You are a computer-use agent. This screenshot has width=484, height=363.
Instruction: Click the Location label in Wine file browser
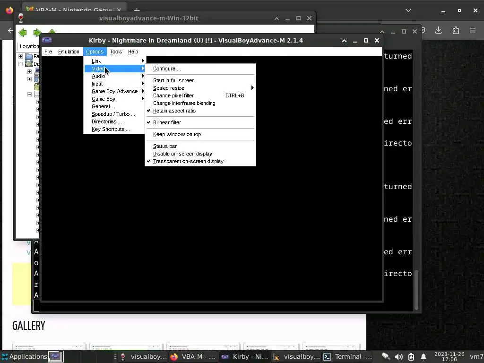[x=29, y=46]
